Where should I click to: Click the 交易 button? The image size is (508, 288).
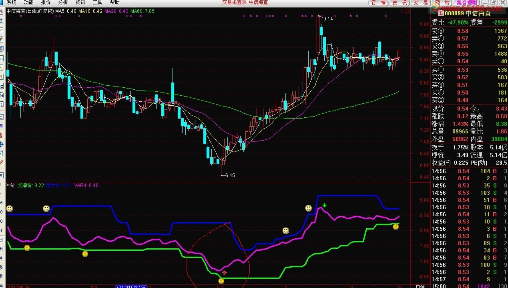(420, 3)
